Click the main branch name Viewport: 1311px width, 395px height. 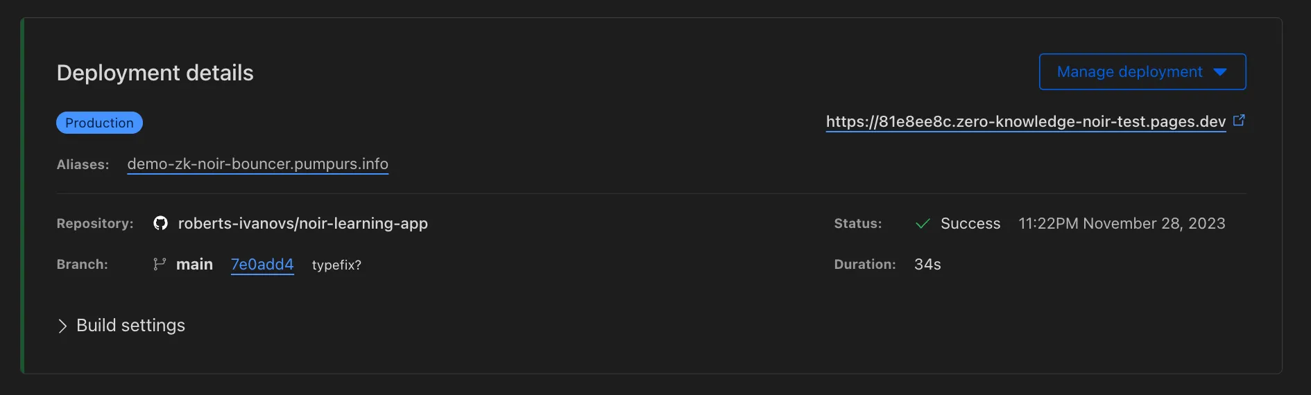point(194,265)
